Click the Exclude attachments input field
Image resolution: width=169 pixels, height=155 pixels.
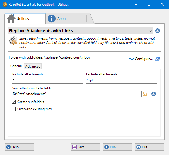coord(121,80)
